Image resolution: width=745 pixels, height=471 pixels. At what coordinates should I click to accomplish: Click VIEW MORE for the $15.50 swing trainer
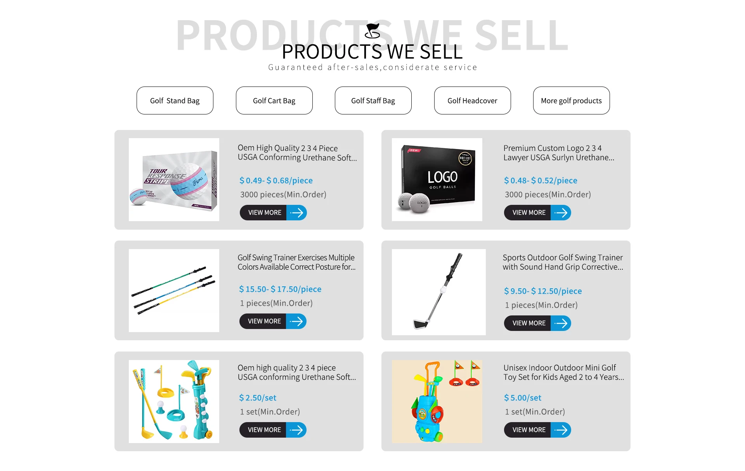pyautogui.click(x=264, y=321)
